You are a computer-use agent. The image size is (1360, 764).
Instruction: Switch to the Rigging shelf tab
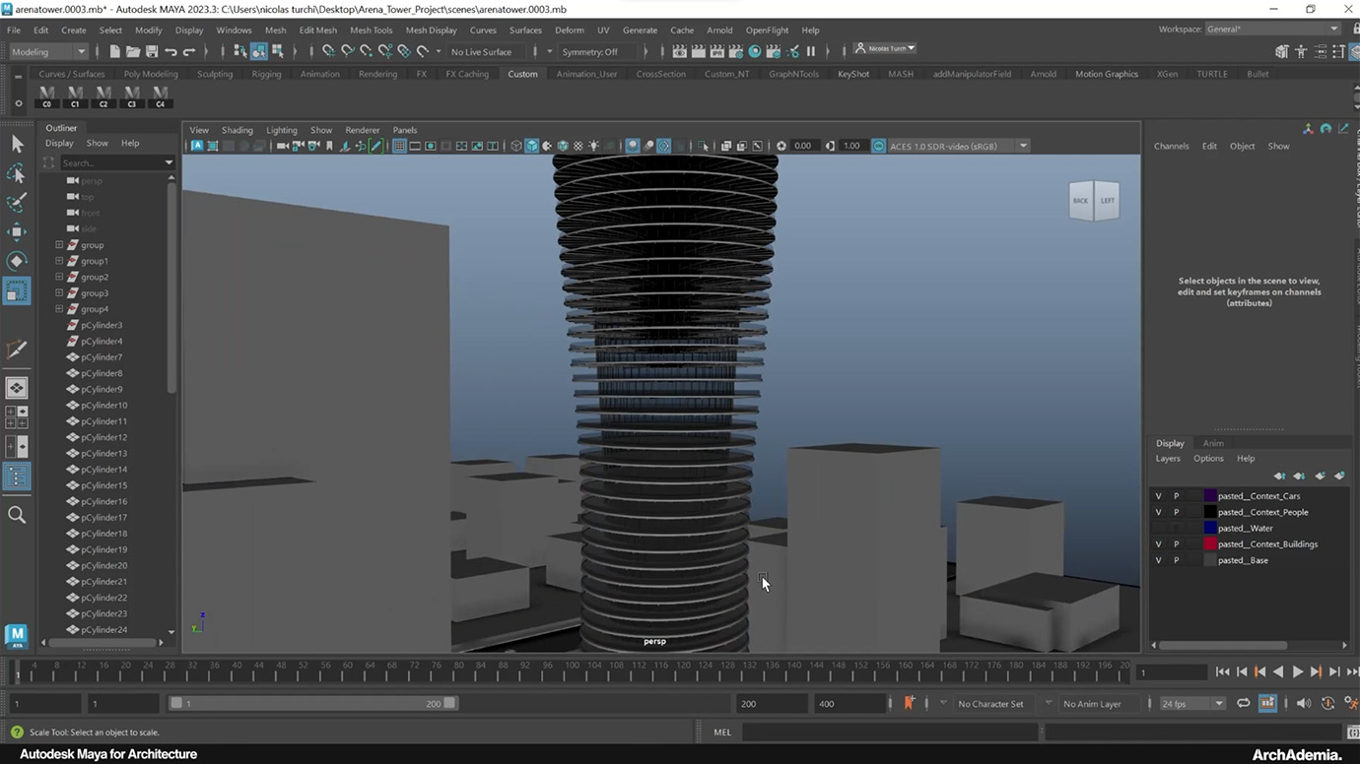[266, 74]
